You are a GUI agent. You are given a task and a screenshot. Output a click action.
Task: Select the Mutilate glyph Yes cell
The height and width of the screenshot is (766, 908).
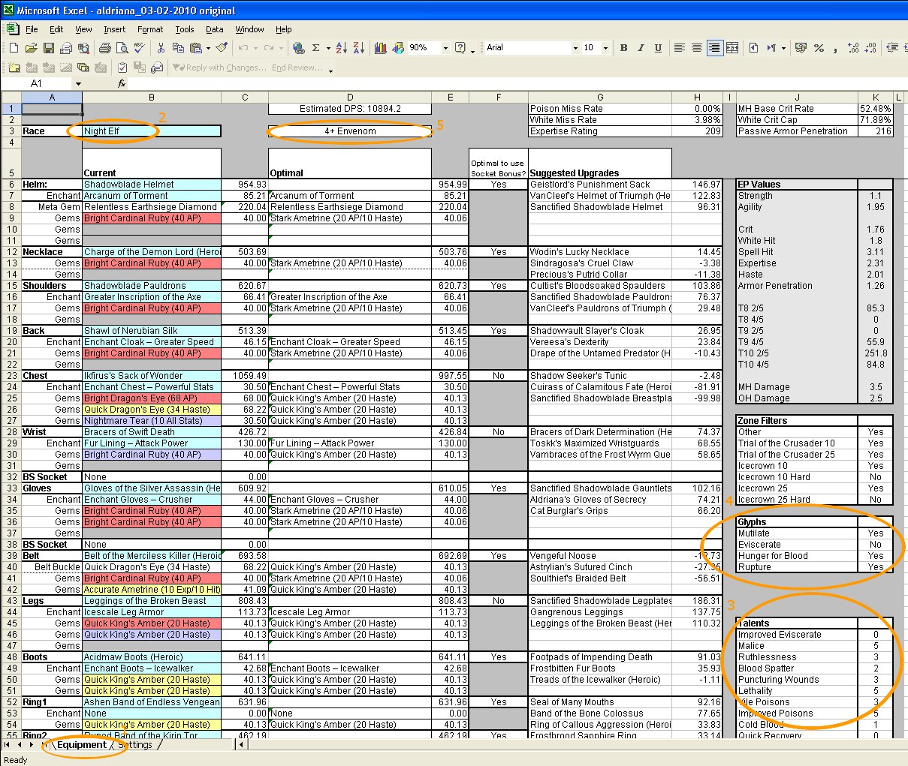coord(876,533)
